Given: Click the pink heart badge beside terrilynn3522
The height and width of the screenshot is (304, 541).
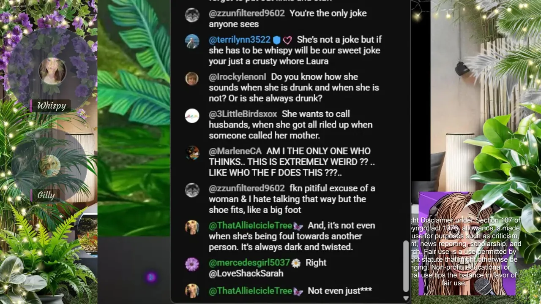Looking at the screenshot, I should (287, 40).
